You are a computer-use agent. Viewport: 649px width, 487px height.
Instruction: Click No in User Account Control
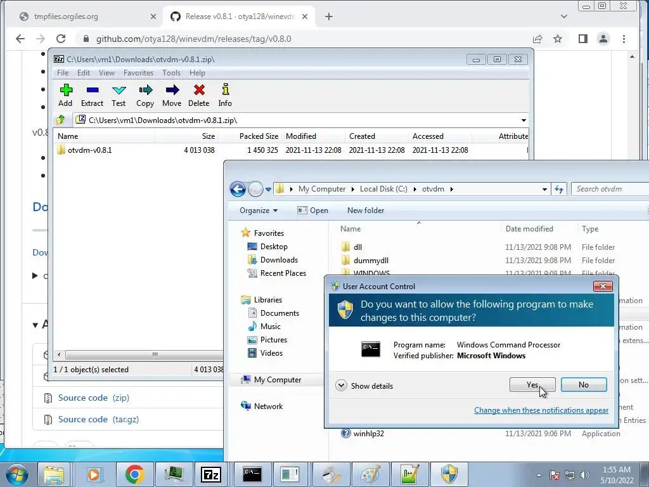pyautogui.click(x=584, y=385)
